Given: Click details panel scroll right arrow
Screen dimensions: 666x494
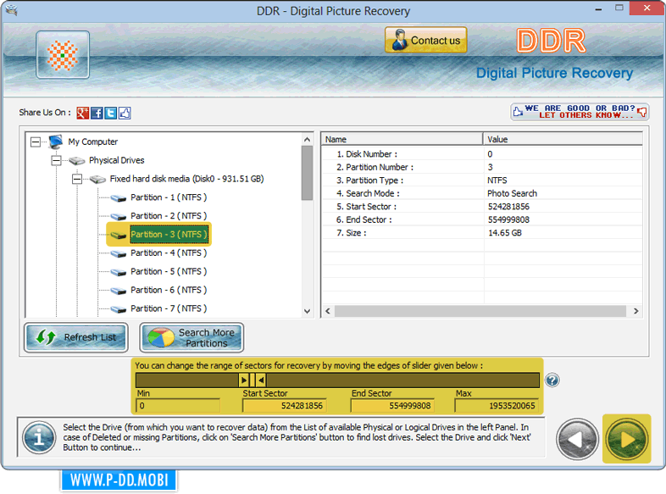Looking at the screenshot, I should point(635,311).
